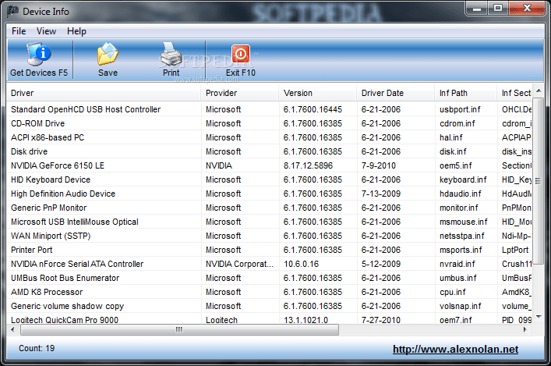Select the Generic PnP Monitor row

point(269,208)
